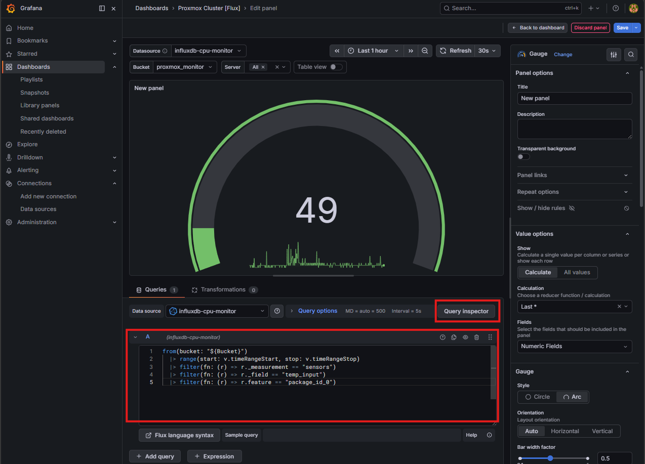The image size is (645, 464).
Task: Set orientation to Horizontal
Action: [565, 431]
